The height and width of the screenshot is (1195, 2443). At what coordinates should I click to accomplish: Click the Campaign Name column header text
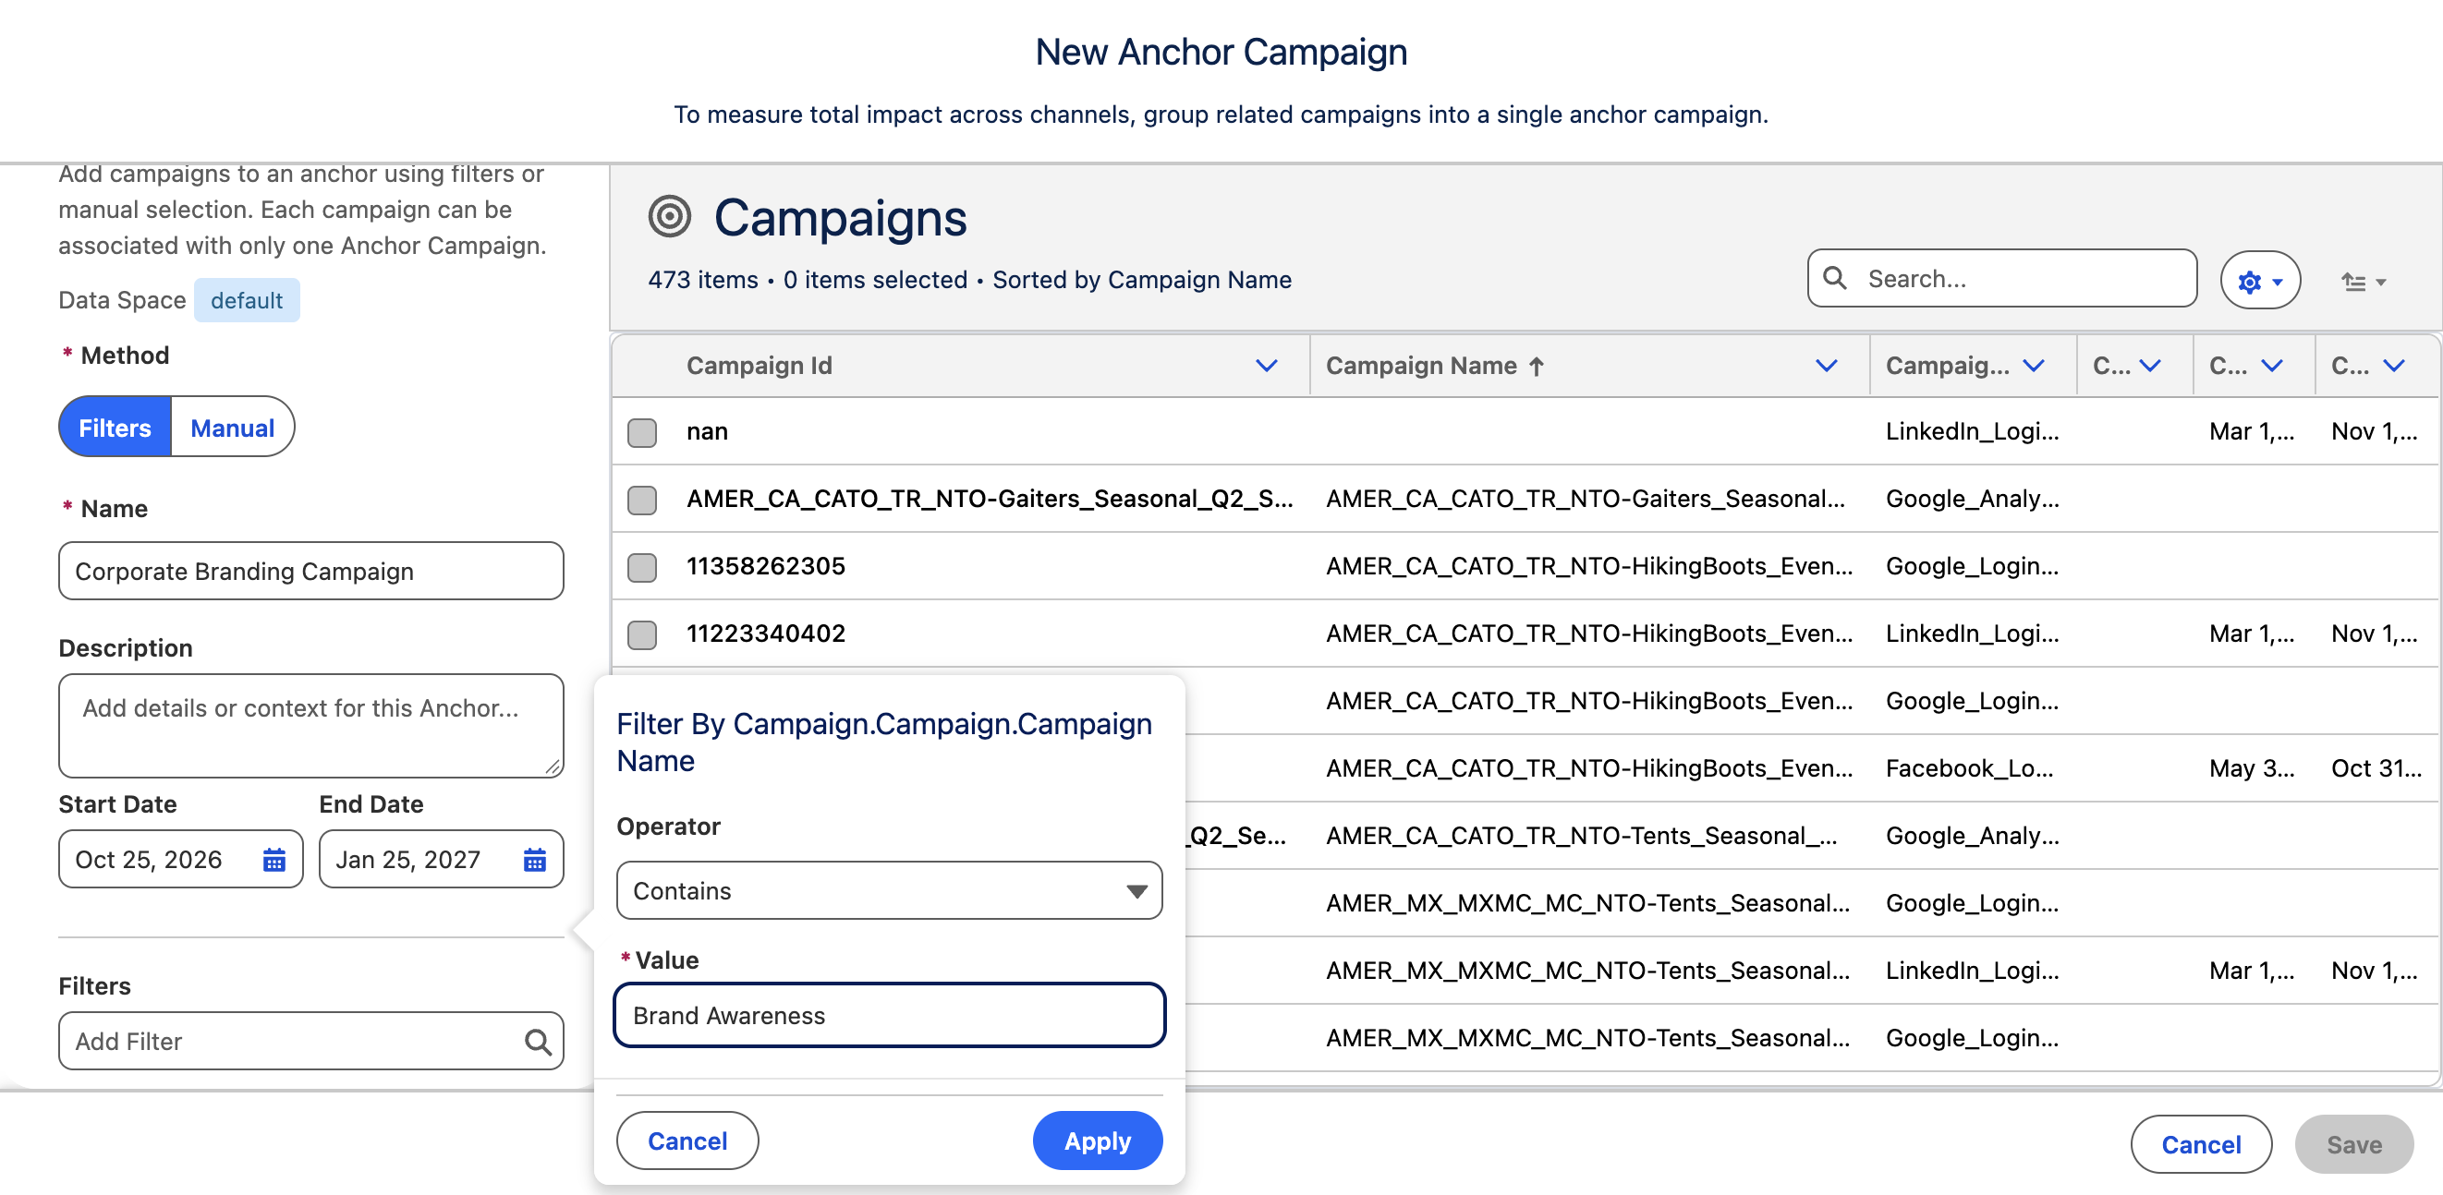(1421, 366)
